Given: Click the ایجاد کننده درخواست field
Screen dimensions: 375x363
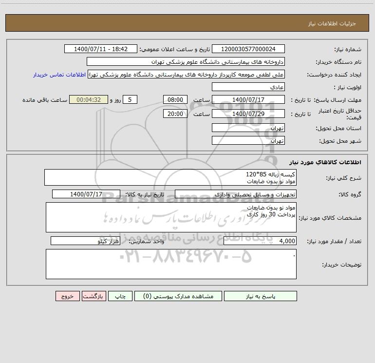Looking at the screenshot, I should click(187, 75).
